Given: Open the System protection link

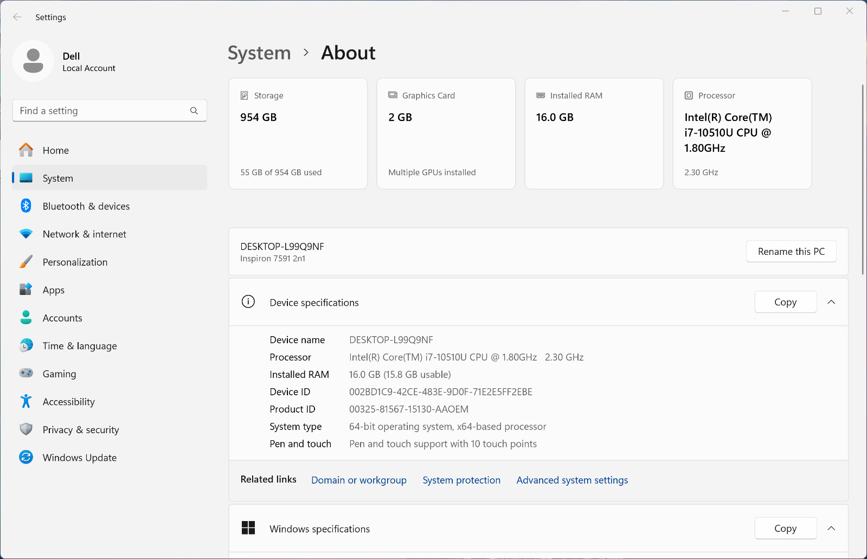Looking at the screenshot, I should pyautogui.click(x=461, y=480).
